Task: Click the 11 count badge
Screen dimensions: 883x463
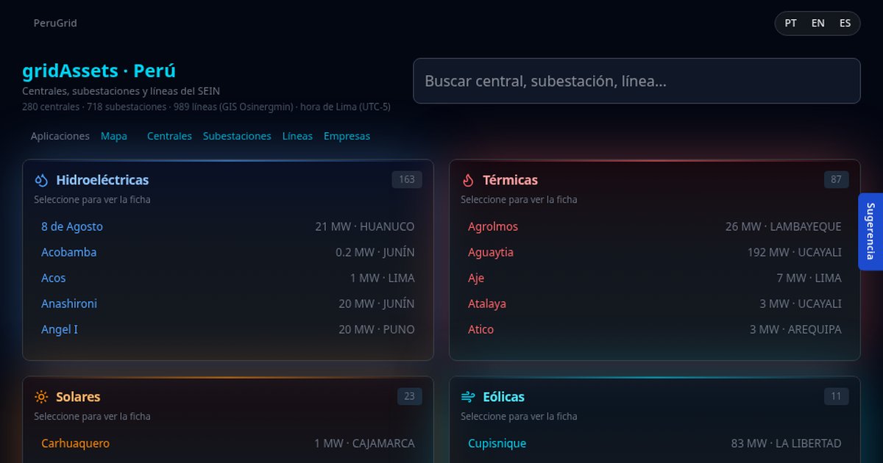Action: click(836, 396)
